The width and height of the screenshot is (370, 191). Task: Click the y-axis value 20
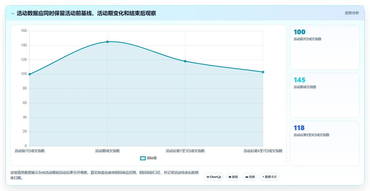click(x=25, y=132)
